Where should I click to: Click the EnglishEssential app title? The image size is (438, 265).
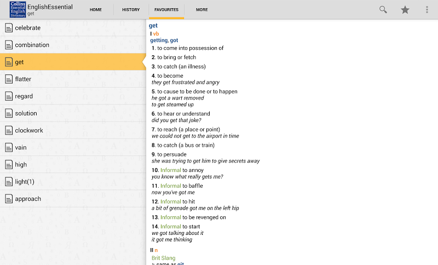tap(50, 7)
